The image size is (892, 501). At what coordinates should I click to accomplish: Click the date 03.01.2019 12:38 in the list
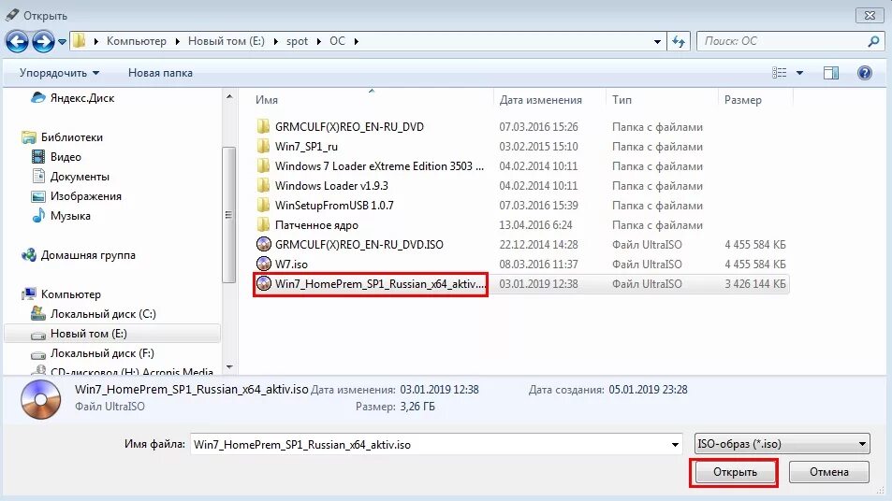pyautogui.click(x=538, y=284)
